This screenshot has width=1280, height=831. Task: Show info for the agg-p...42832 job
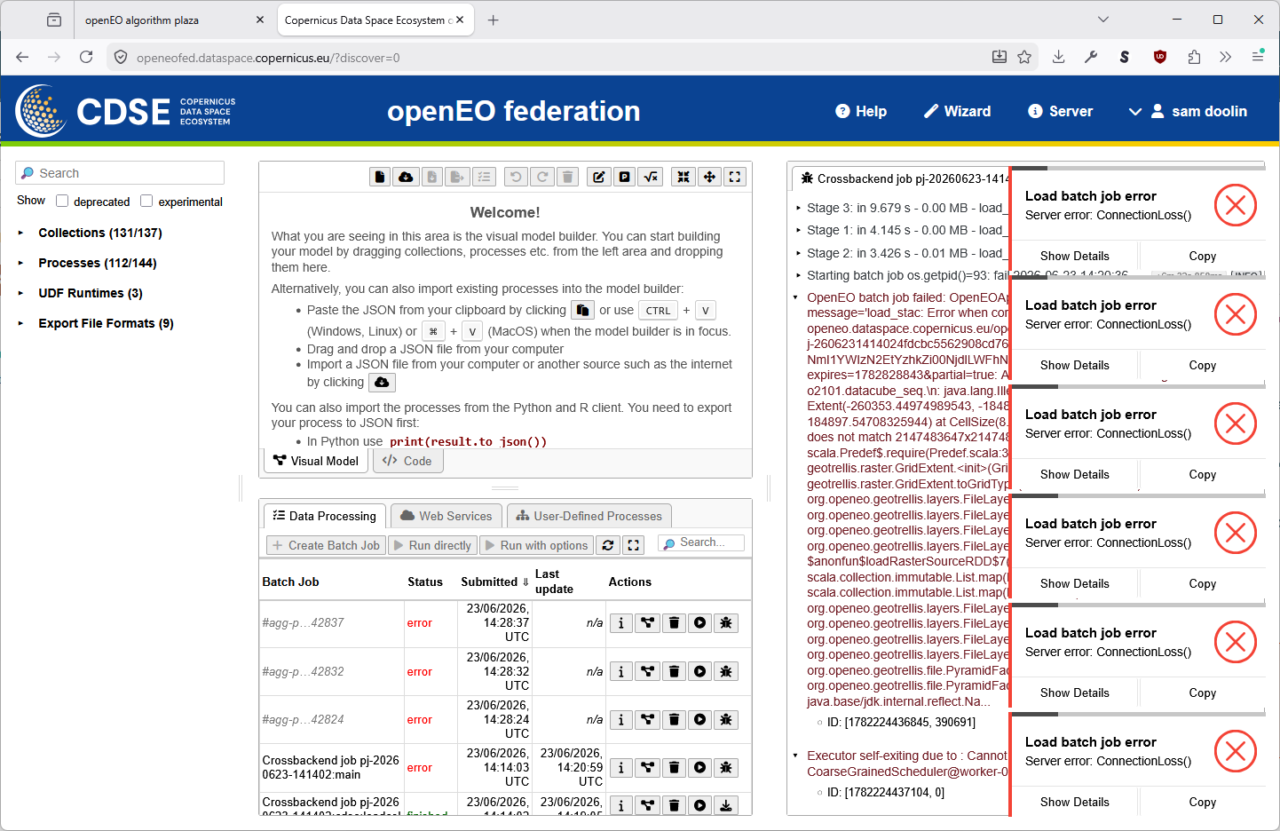[621, 672]
